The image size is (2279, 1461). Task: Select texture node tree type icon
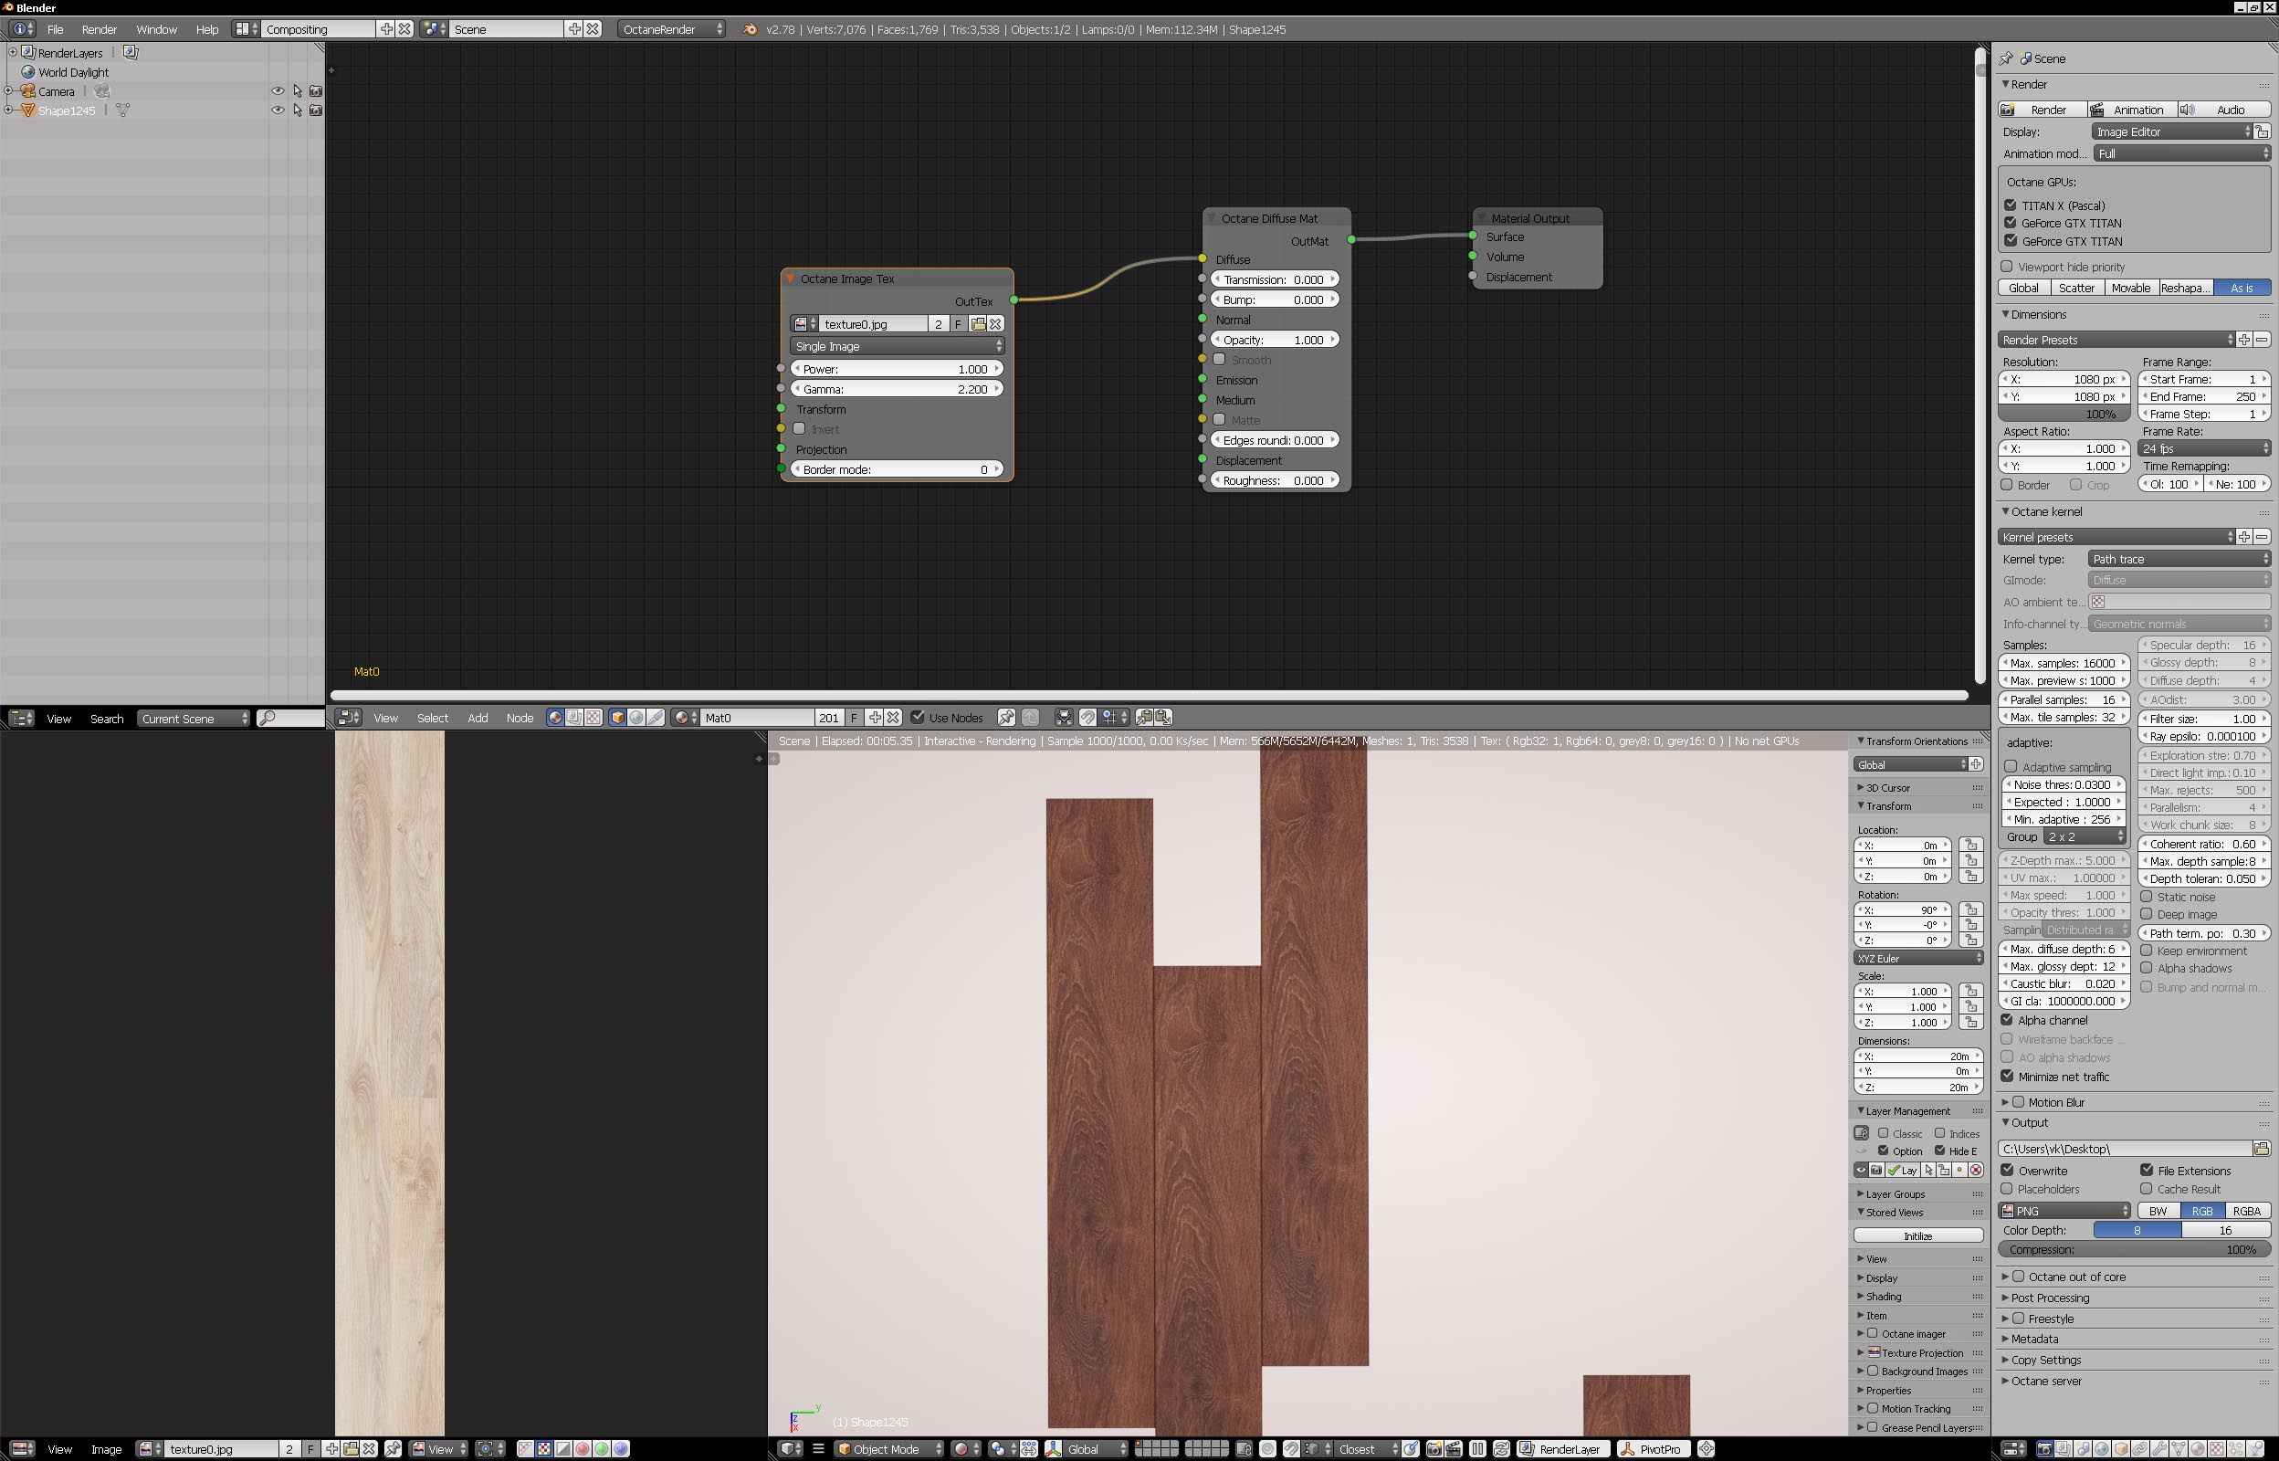tap(593, 718)
